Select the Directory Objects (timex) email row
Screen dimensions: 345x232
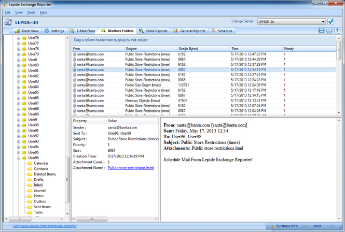pos(204,100)
